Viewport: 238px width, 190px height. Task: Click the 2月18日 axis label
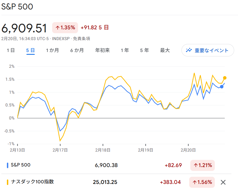click(x=103, y=150)
